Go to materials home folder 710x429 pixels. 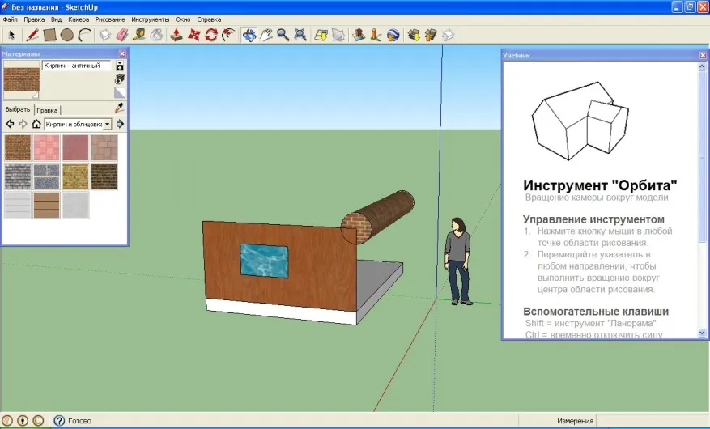click(36, 124)
